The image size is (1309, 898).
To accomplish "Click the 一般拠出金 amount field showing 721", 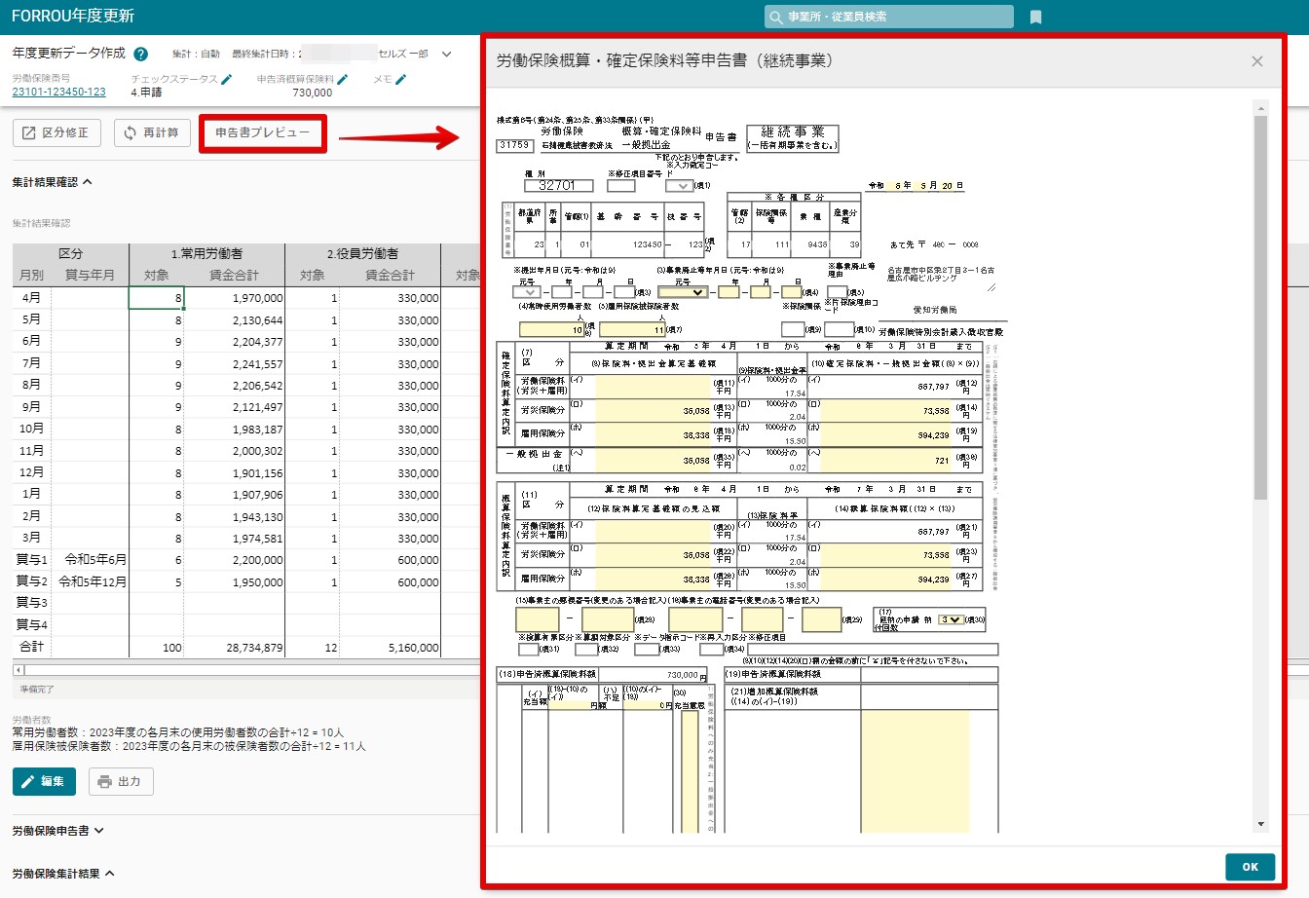I will 886,460.
